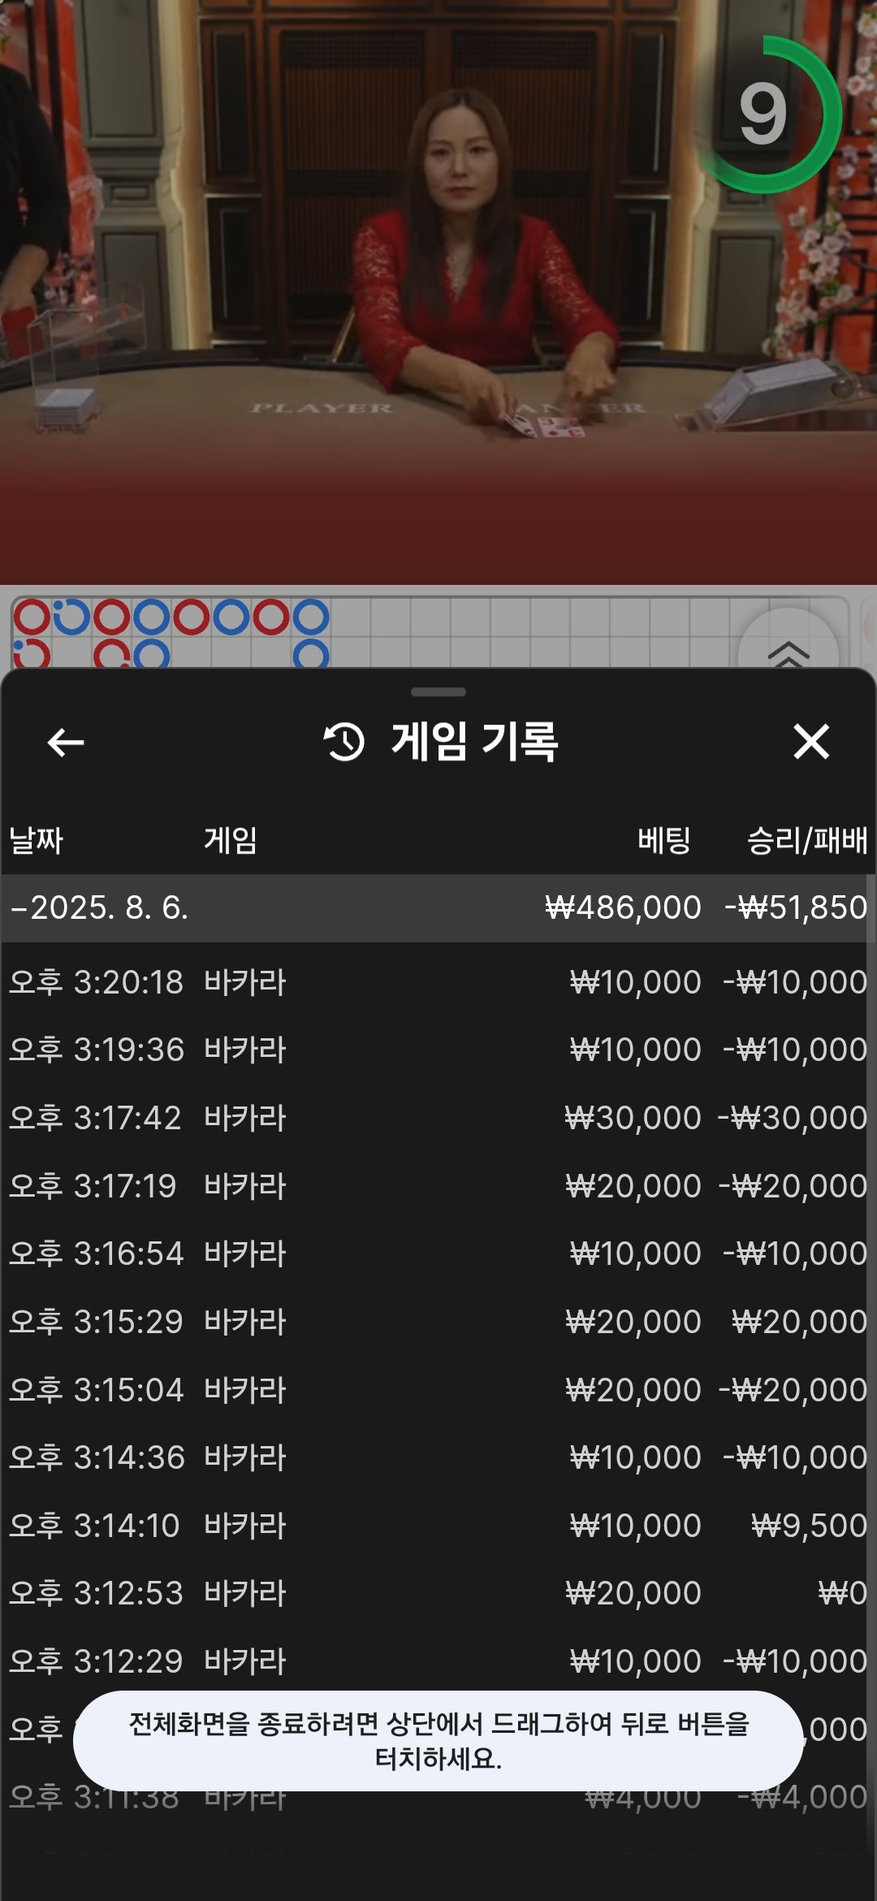Screen dimensions: 877x1901
Task: Click the 날짜 column header
Action: point(37,840)
